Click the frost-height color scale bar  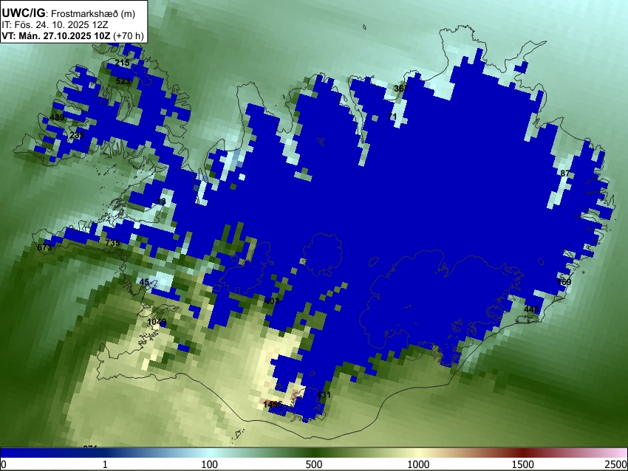point(314,453)
